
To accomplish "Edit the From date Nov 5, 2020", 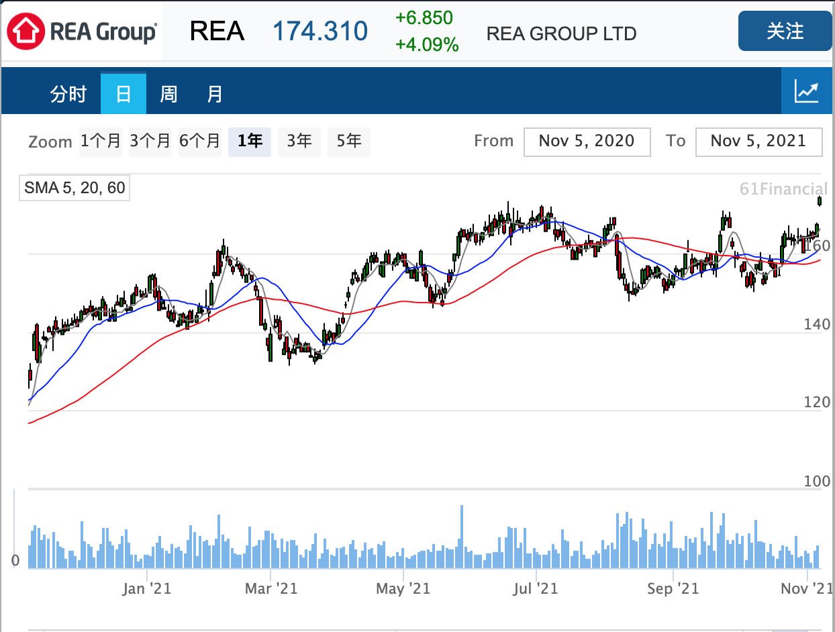I will pyautogui.click(x=587, y=142).
